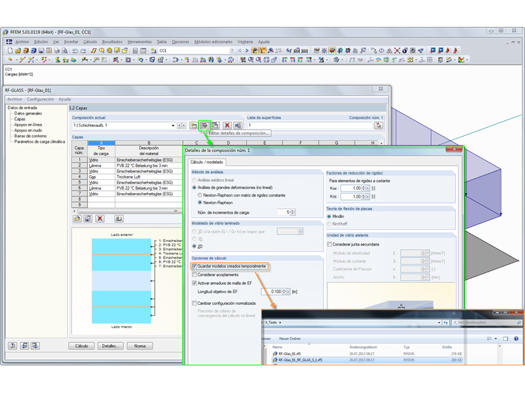
Task: Open the view options dropdown in file browser
Action: point(495,339)
